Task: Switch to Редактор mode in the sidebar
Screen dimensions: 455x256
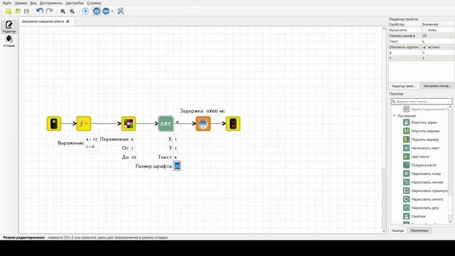Action: (x=9, y=27)
